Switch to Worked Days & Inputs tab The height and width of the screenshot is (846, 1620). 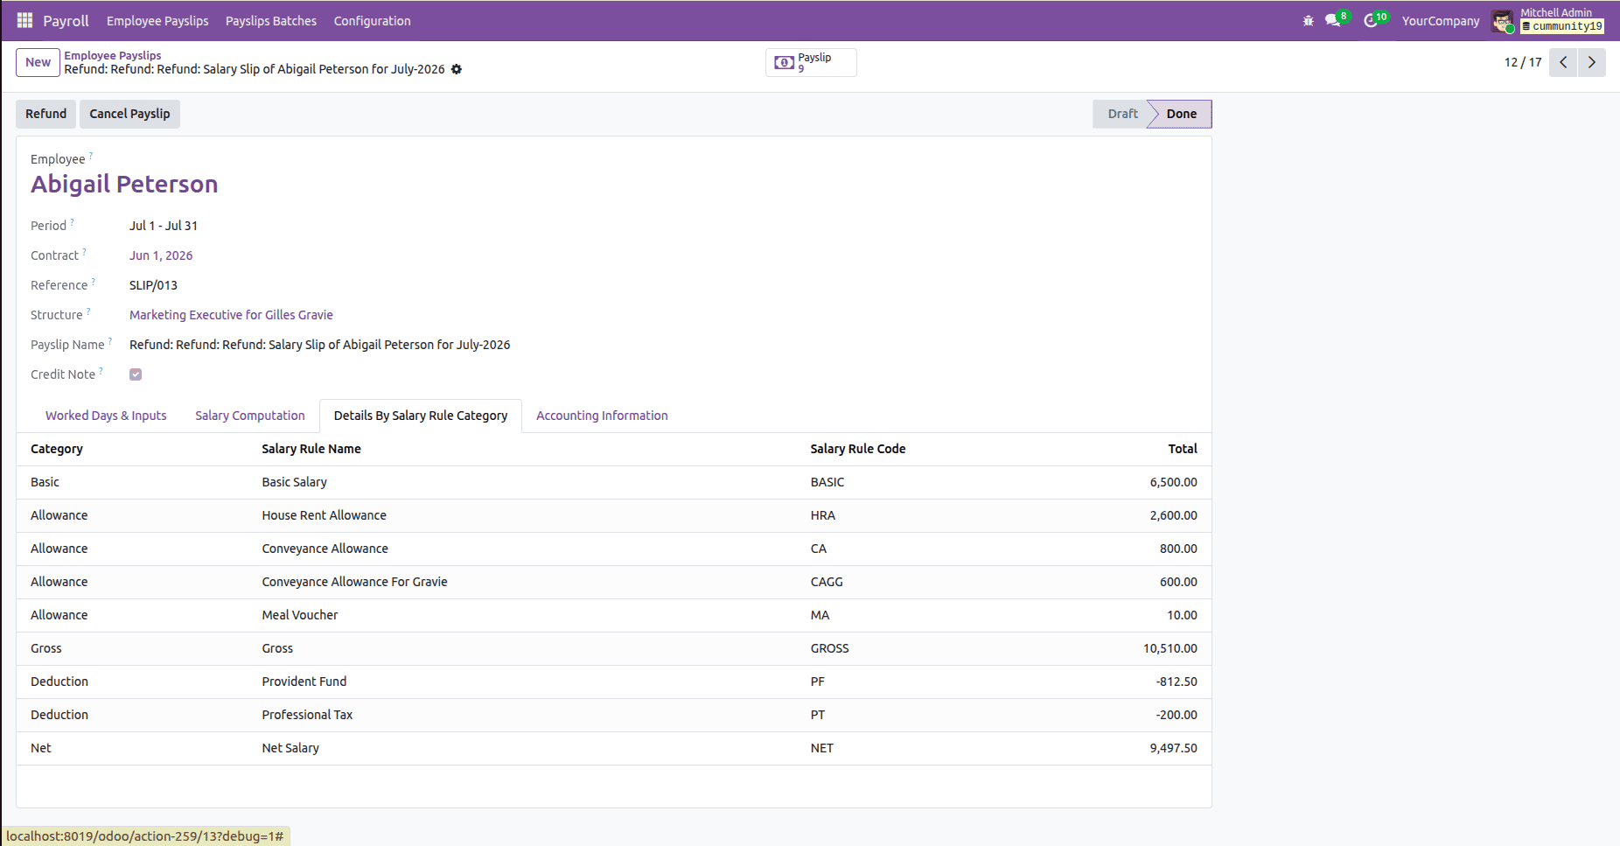[106, 416]
